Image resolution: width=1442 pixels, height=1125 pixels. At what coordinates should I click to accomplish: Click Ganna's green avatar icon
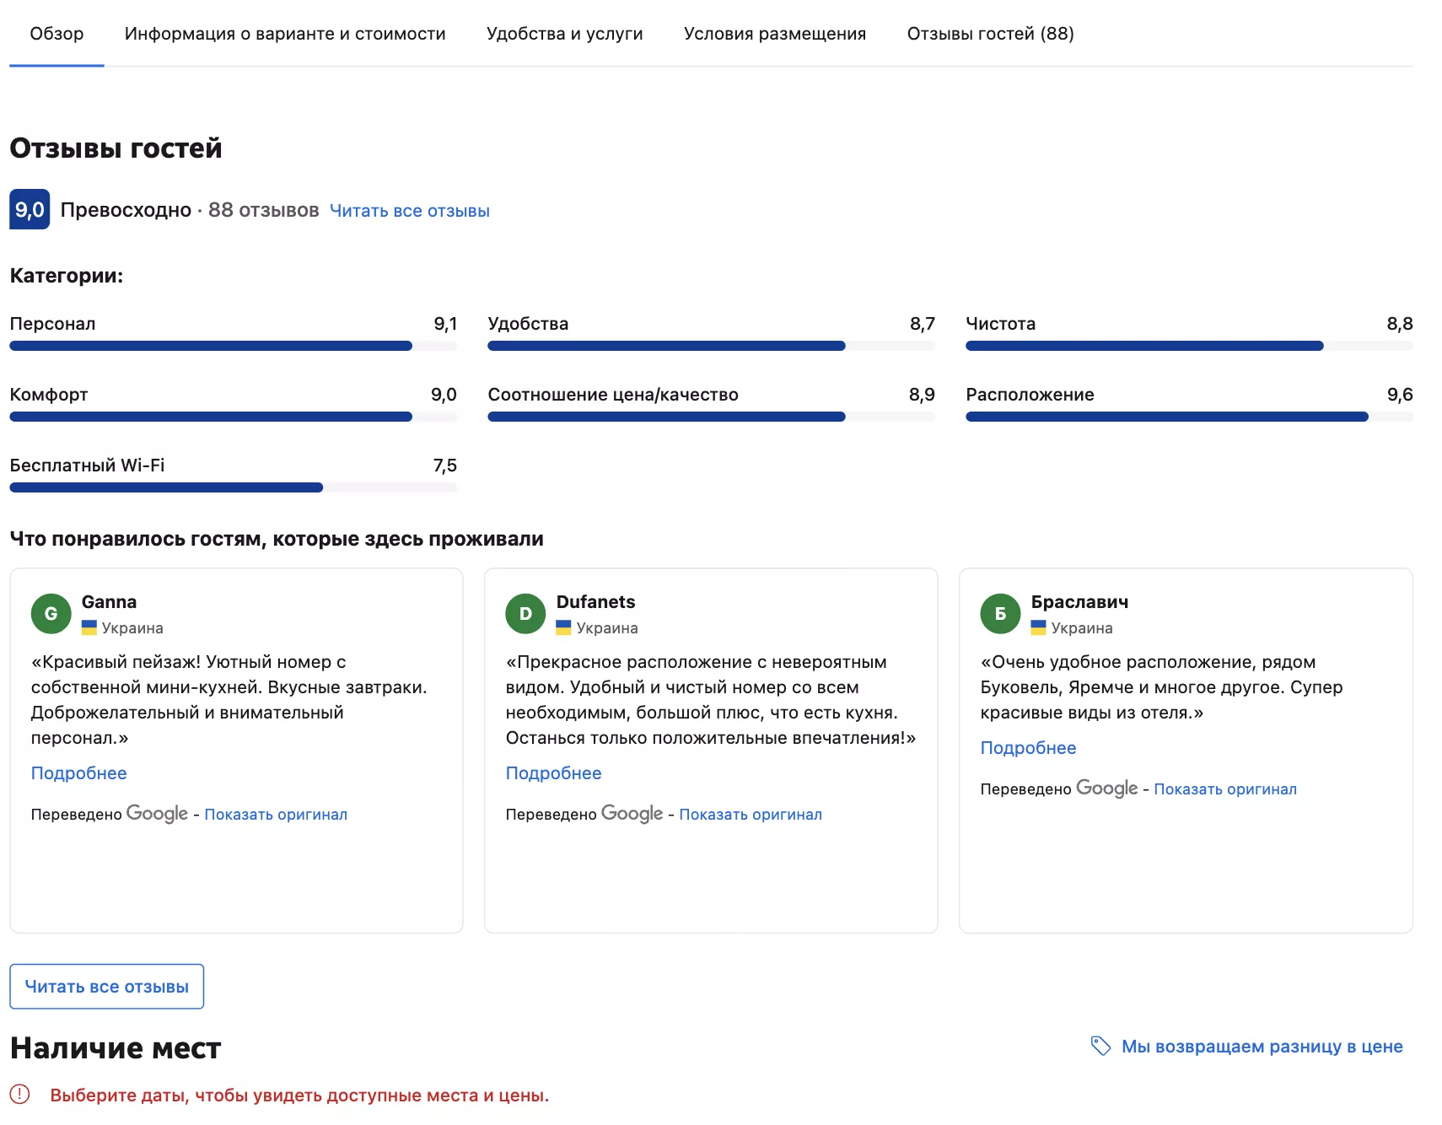point(51,614)
